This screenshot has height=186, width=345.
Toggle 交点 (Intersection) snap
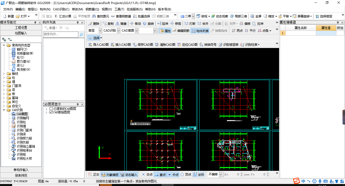pos(147,174)
